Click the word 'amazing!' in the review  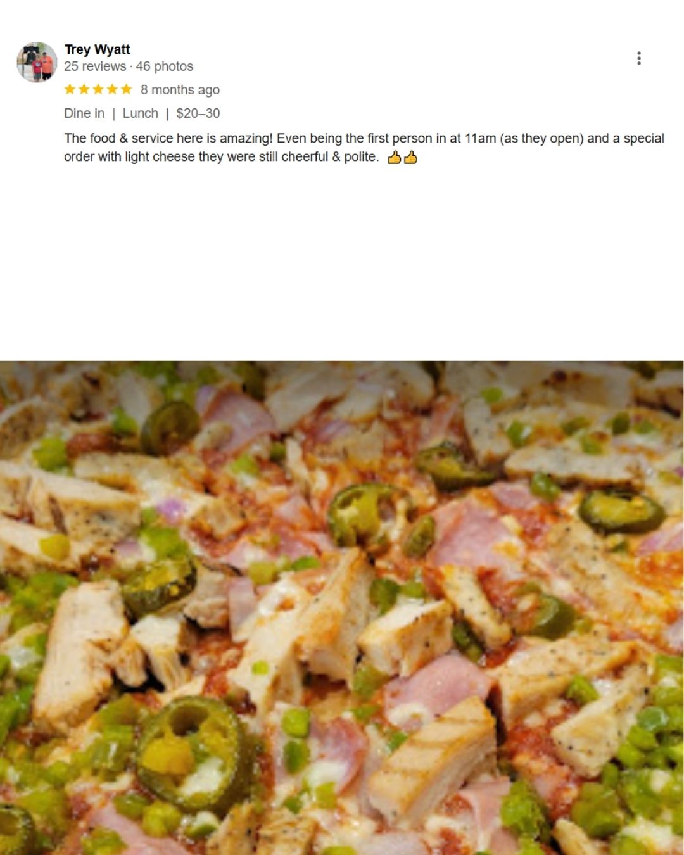coord(246,138)
